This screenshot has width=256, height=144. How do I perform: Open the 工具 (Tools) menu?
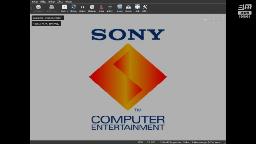60,2
